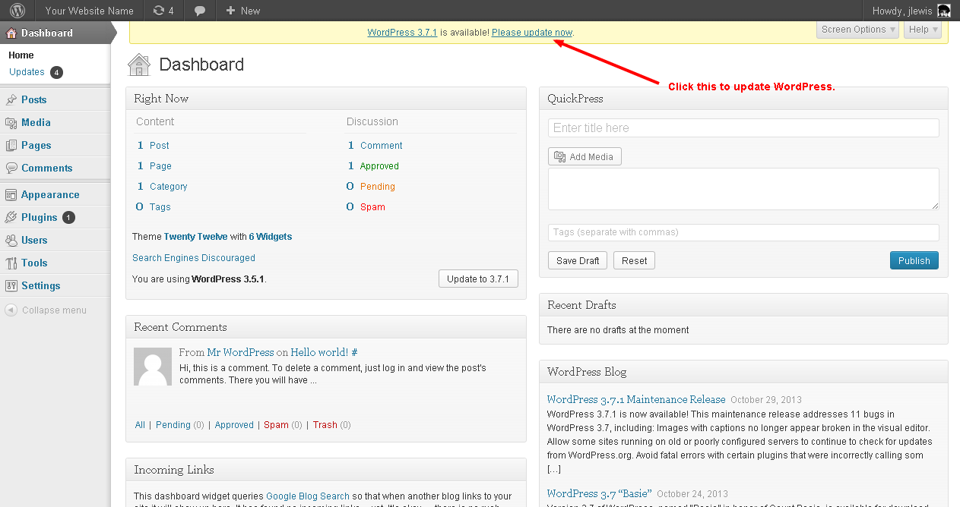Click the Dashboard house sidebar icon
The height and width of the screenshot is (507, 960).
click(x=11, y=33)
